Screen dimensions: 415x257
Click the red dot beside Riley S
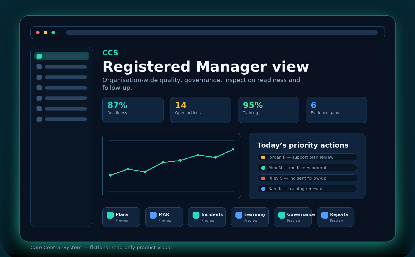263,178
